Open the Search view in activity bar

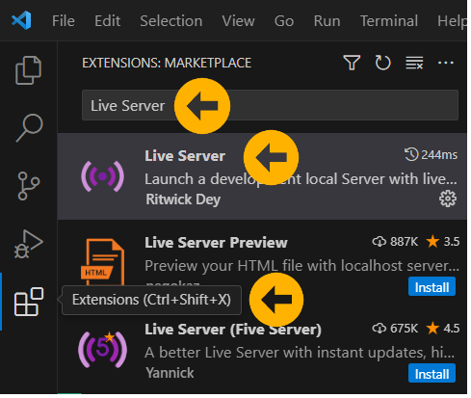click(x=29, y=127)
